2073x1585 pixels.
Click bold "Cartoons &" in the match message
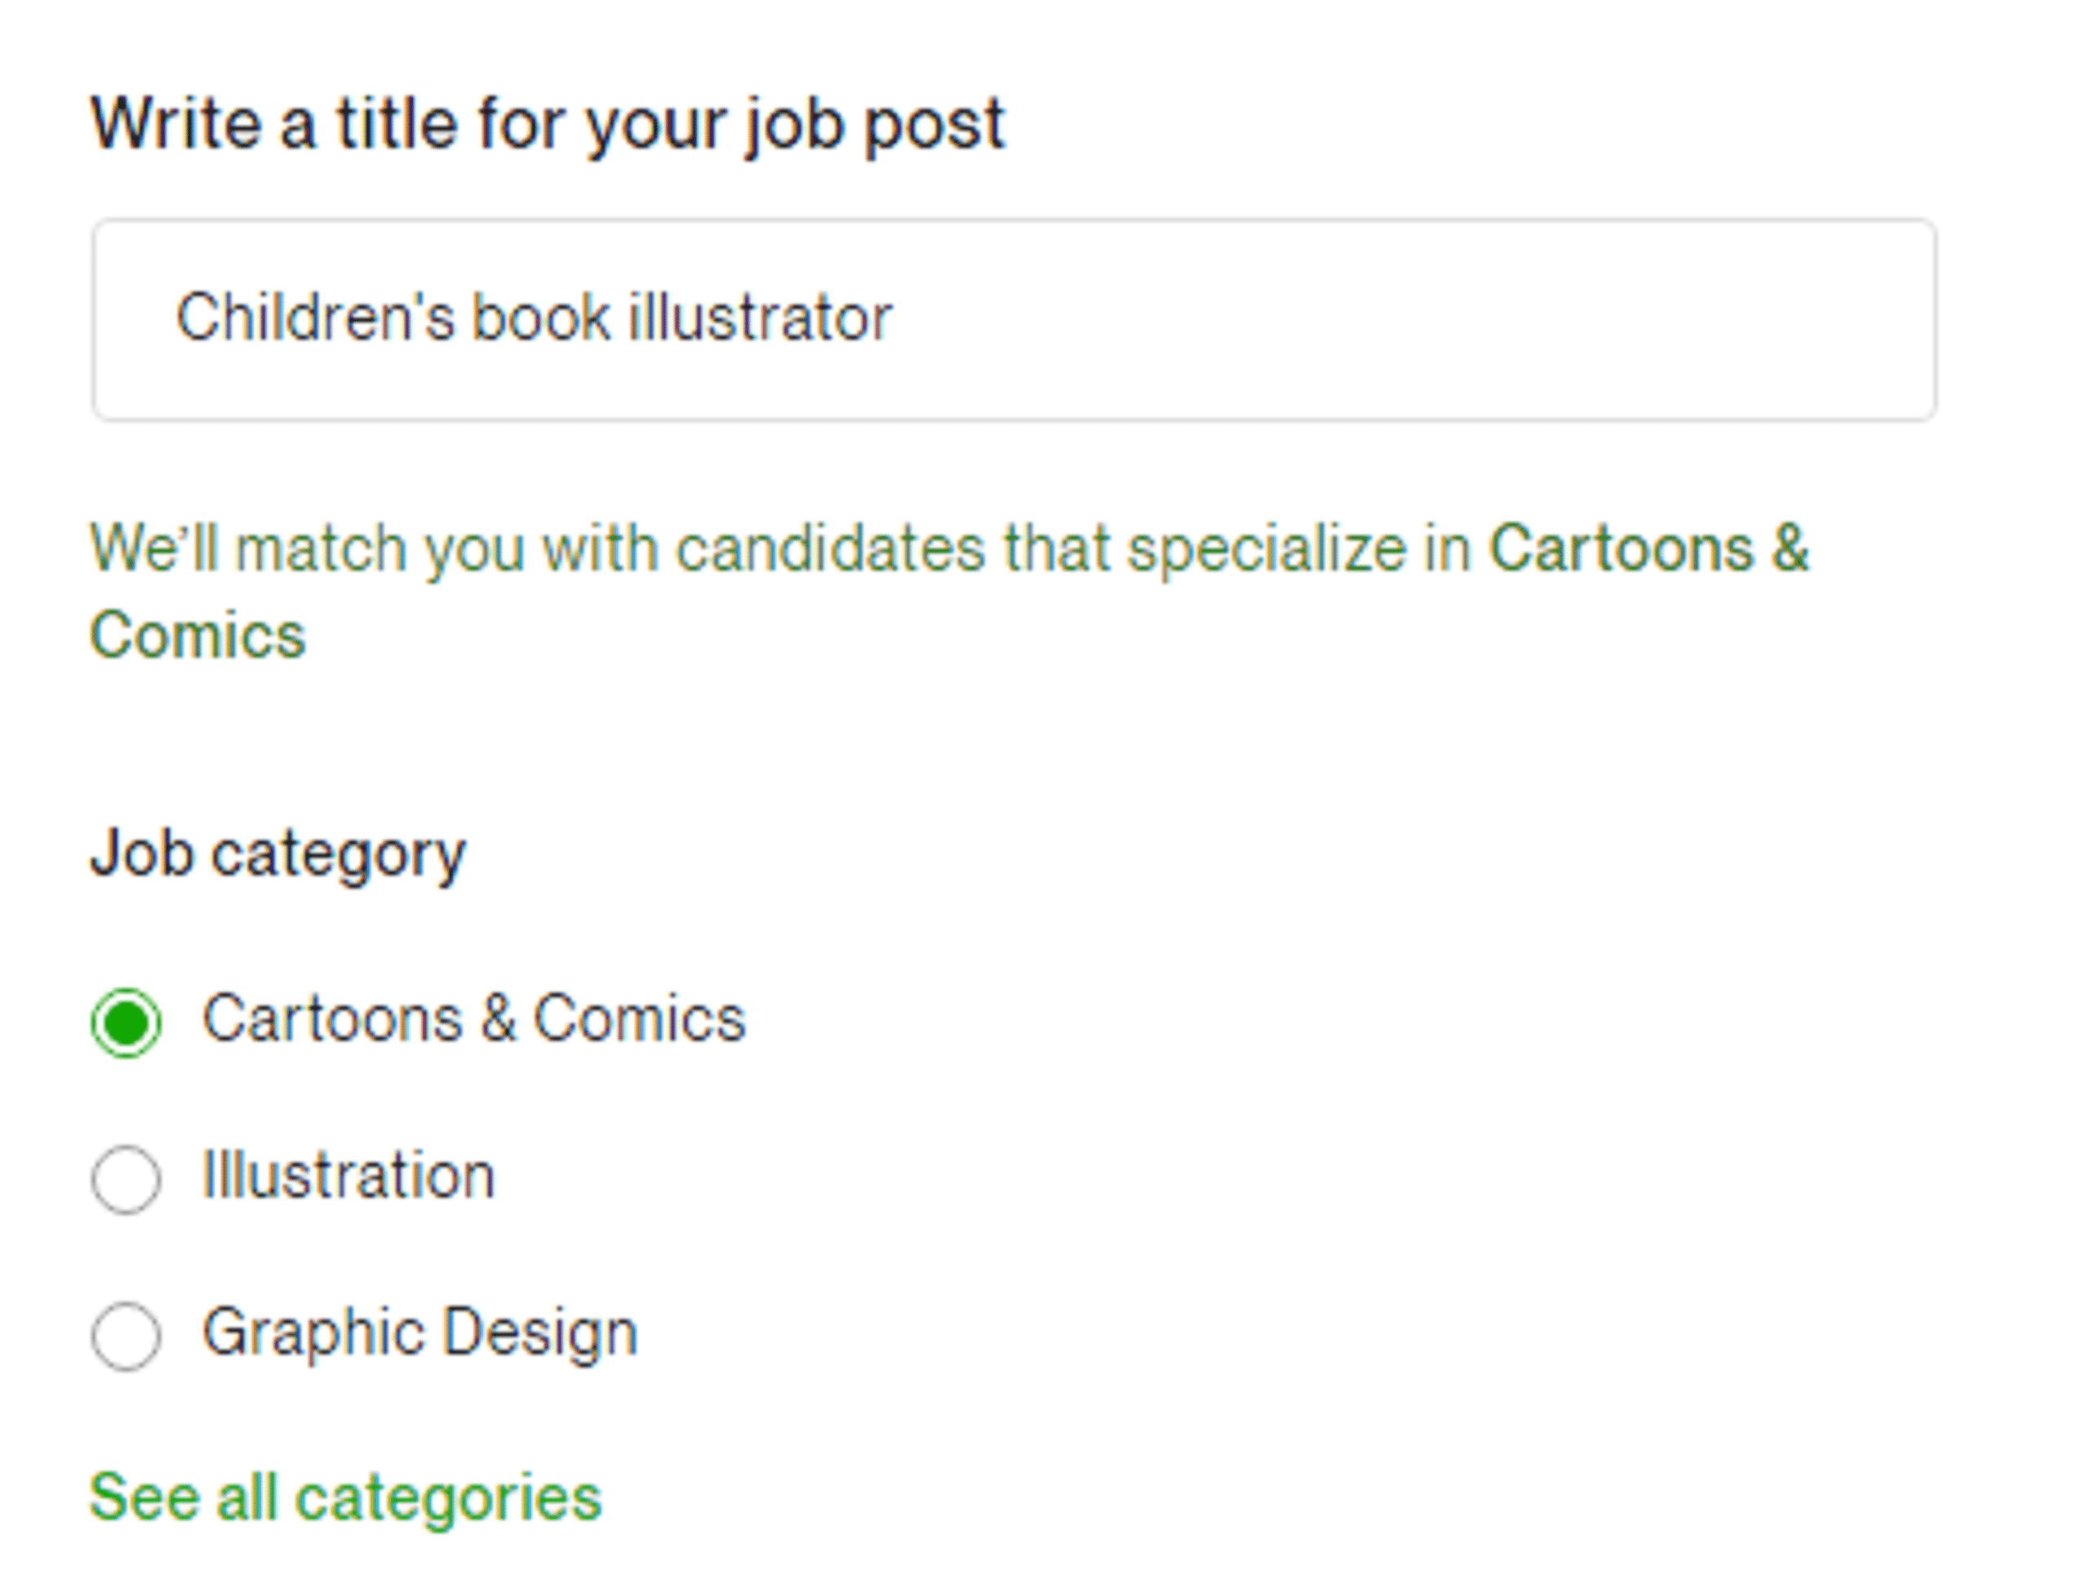point(1648,549)
